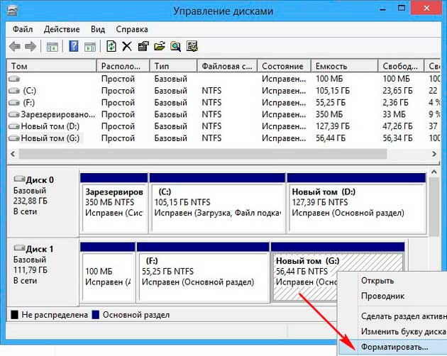
Task: Select the Диск 1 Базовый label panel
Action: pyautogui.click(x=43, y=272)
